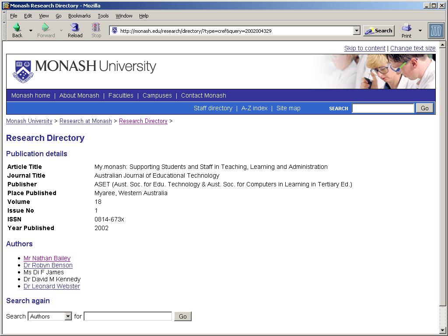Viewport: 448px width, 336px height.
Task: Follow the Skip to content link
Action: point(364,48)
